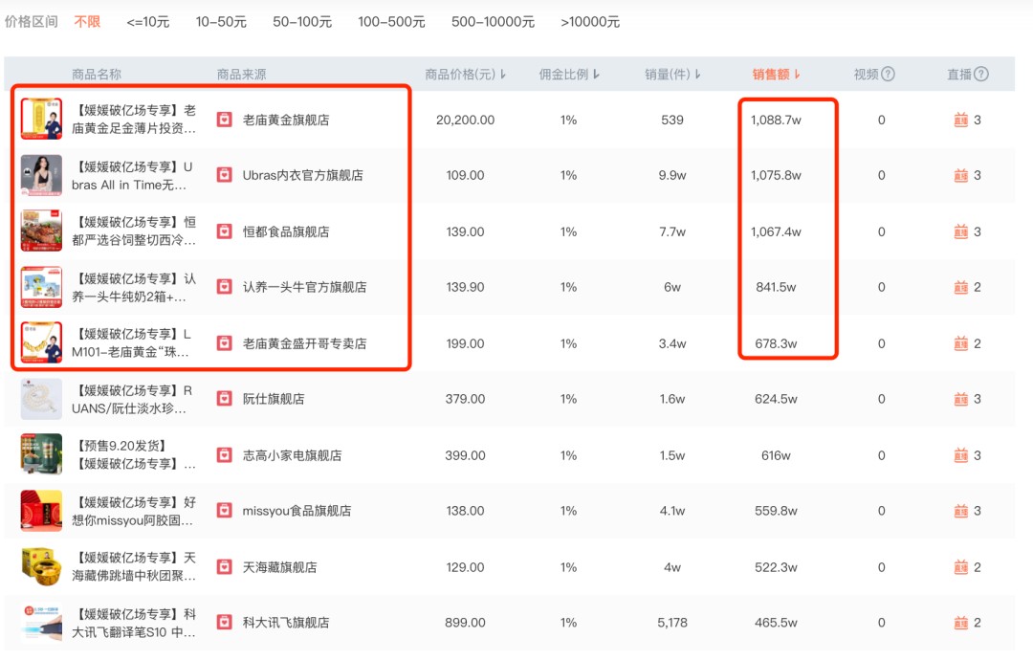Open product link 老庙黄金足金薄片投资
The height and width of the screenshot is (660, 1033).
[134, 120]
